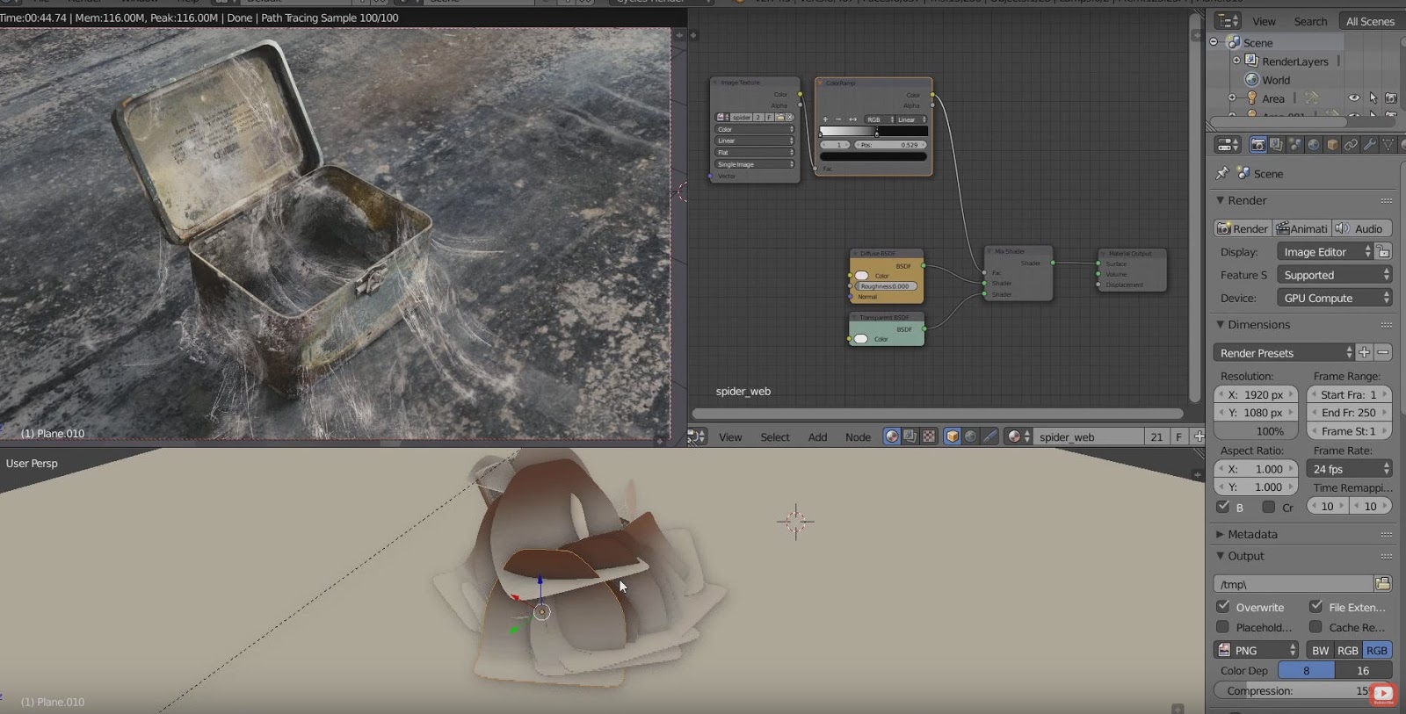Open the Constraints properties chain icon
Viewport: 1406px width, 714px height.
click(1351, 145)
